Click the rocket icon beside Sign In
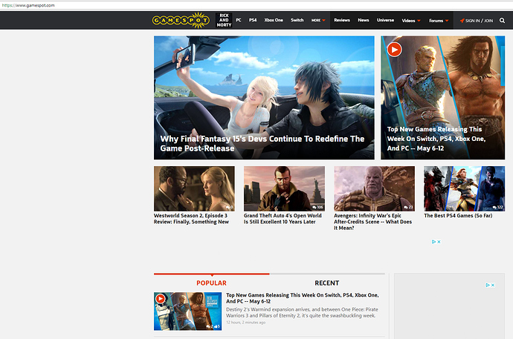Viewport: 513px width, 339px height. click(462, 21)
